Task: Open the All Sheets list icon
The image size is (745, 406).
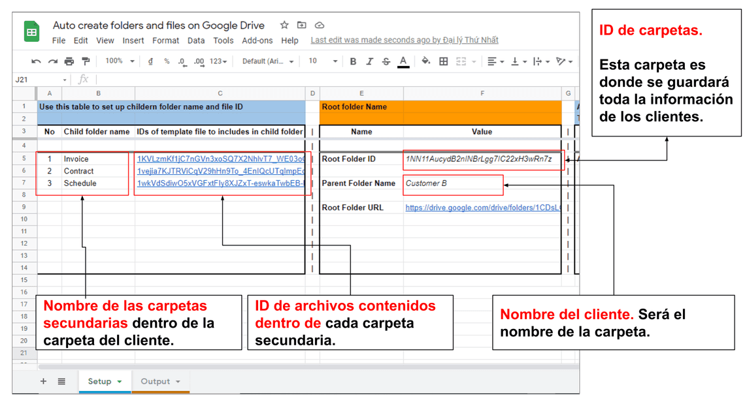Action: [x=61, y=381]
